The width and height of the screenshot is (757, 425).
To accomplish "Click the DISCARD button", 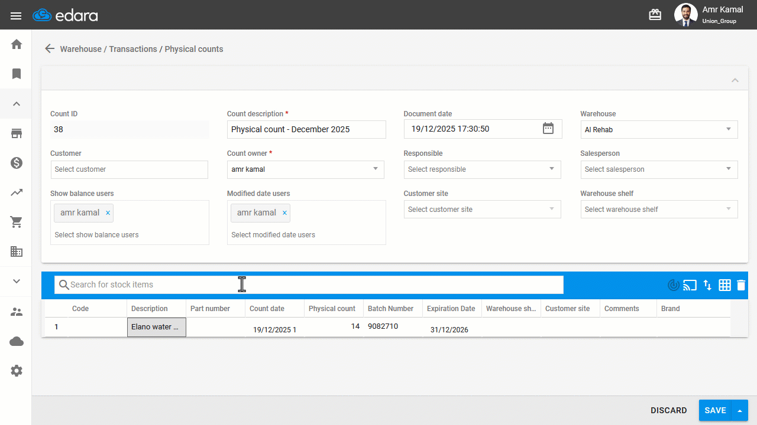I will 669,410.
